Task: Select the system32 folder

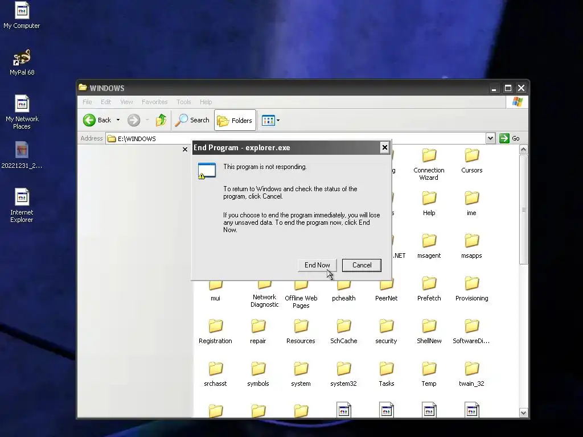Action: tap(343, 374)
